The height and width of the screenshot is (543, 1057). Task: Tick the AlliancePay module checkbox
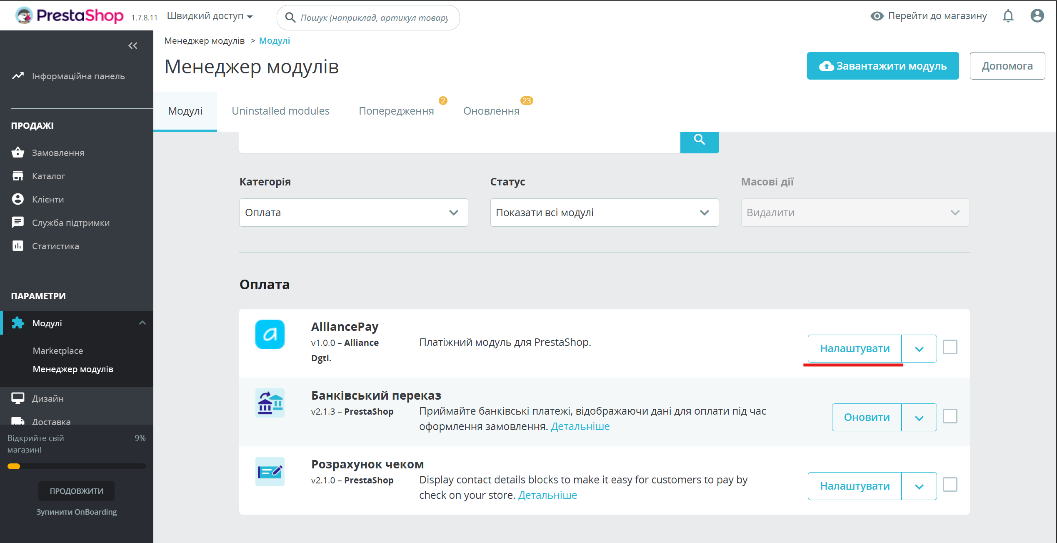pyautogui.click(x=950, y=347)
